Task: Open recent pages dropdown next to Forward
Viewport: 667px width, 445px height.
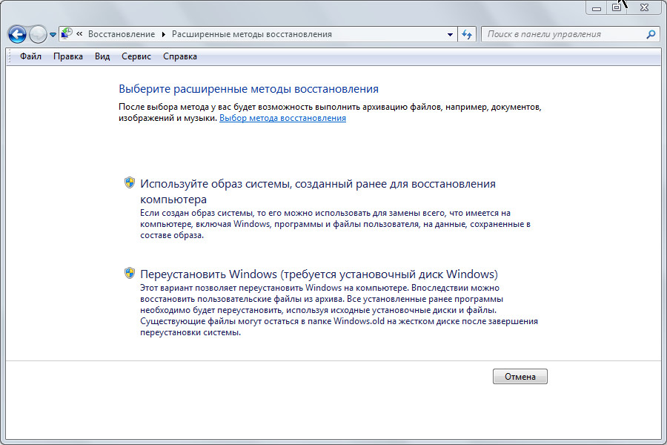Action: [53, 35]
